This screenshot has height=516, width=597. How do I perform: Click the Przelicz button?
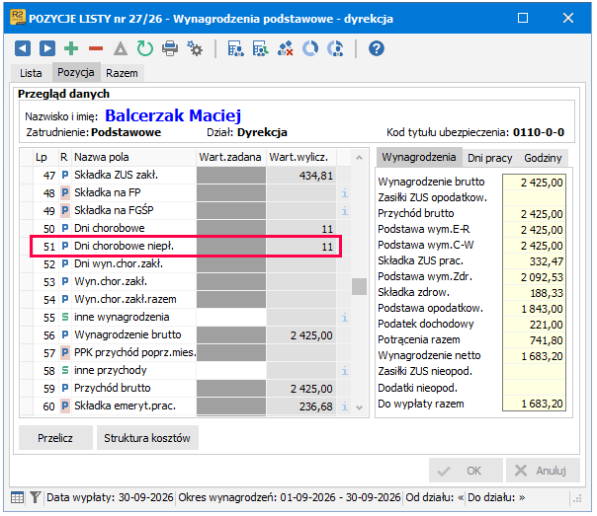pos(55,438)
